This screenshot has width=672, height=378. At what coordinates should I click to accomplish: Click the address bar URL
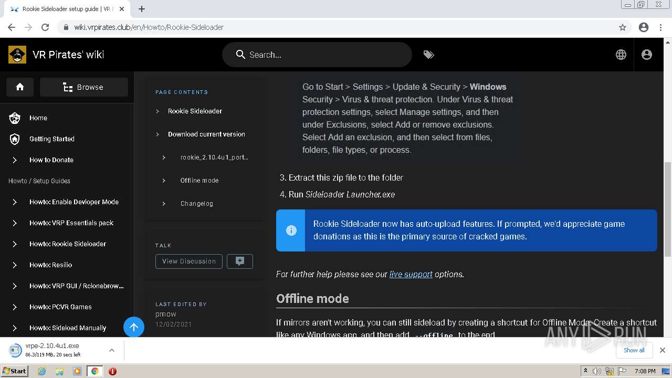[149, 27]
